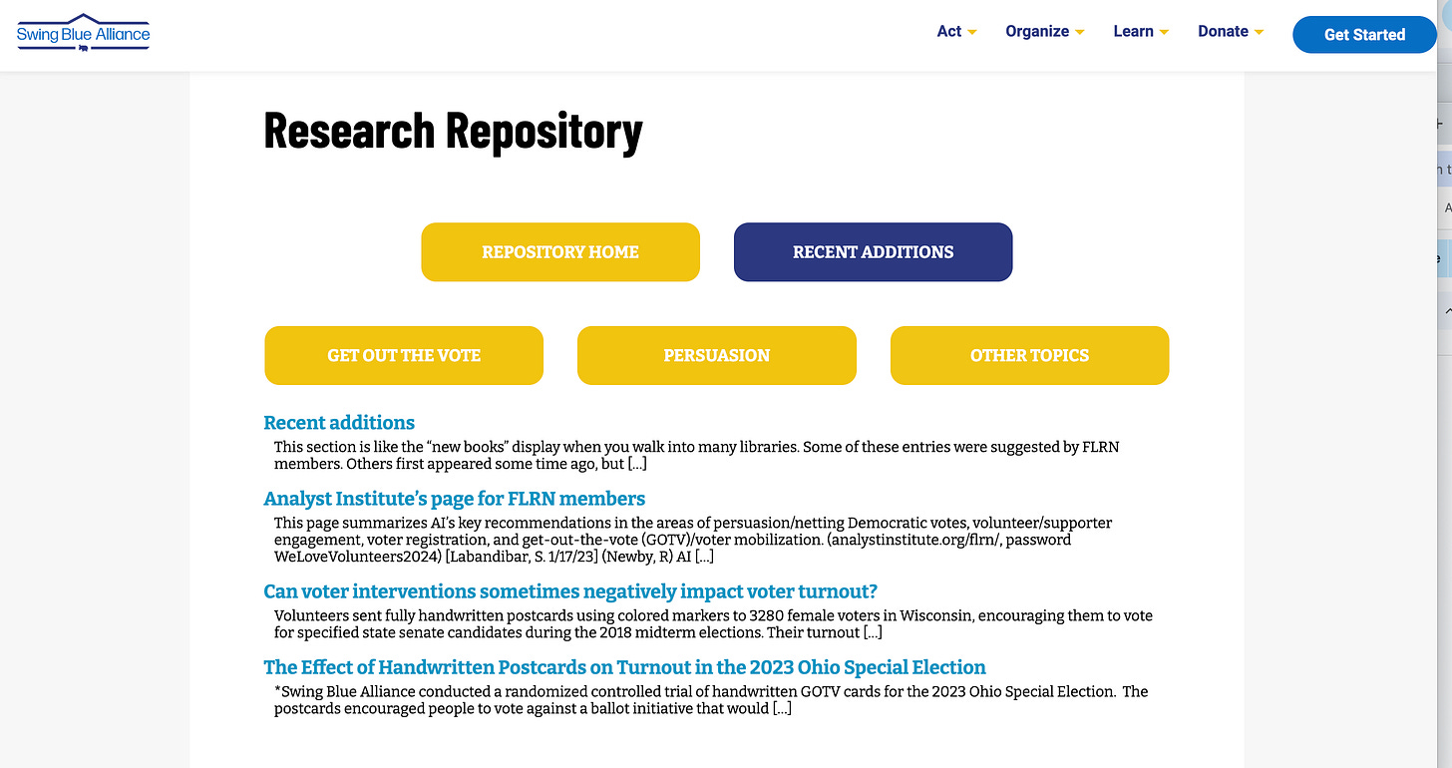Screen dimensions: 1452x768
Task: Open the 2023 Ohio Special Election postcards link
Action: click(x=624, y=667)
